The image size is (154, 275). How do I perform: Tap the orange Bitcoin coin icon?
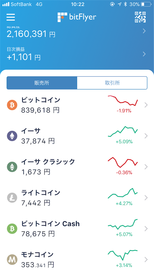(12, 105)
